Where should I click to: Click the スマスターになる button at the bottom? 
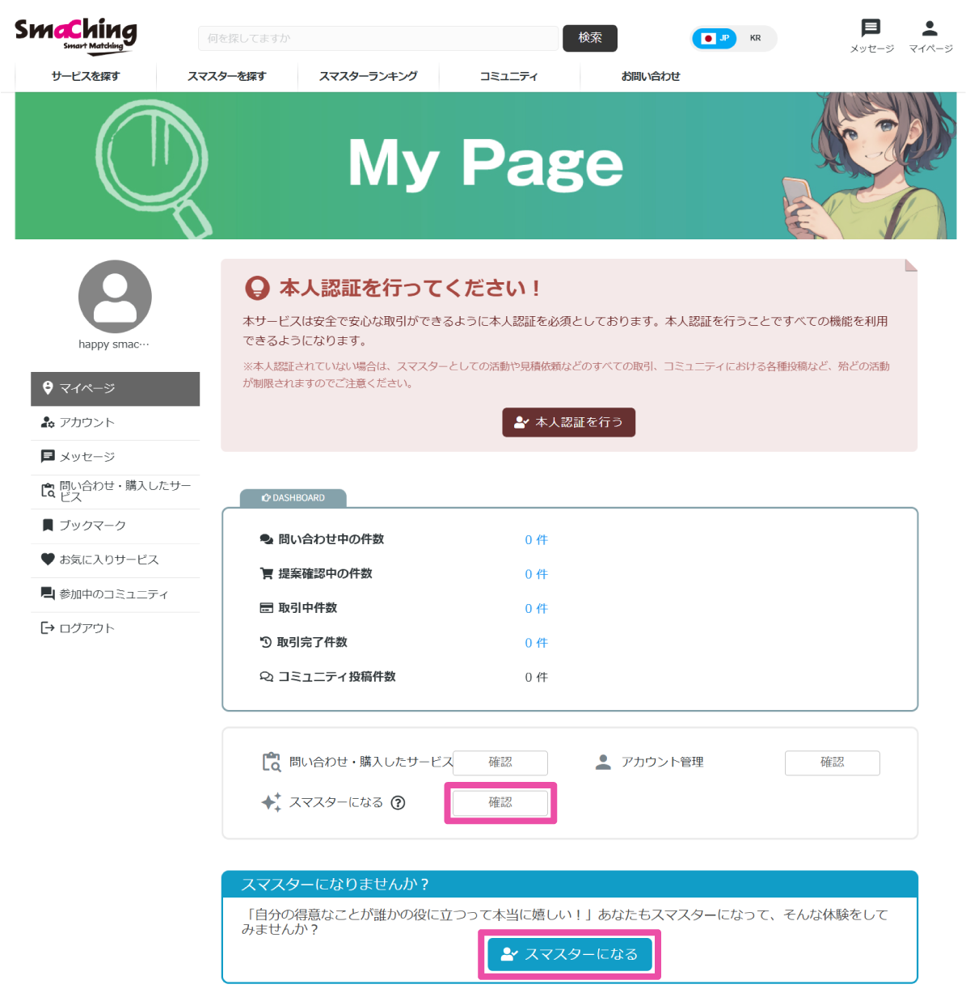(568, 954)
